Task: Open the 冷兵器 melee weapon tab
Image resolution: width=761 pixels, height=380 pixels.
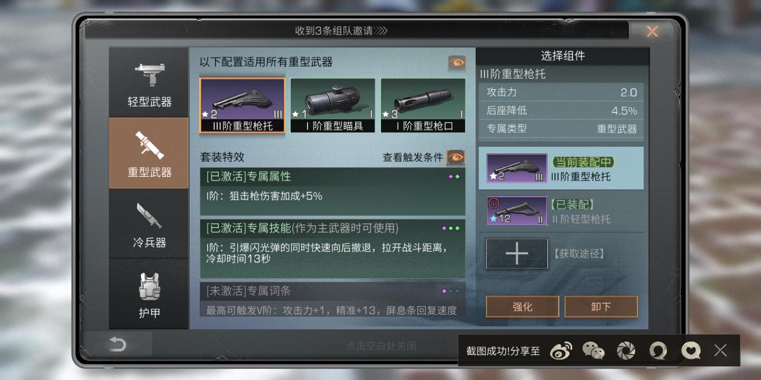Action: click(149, 224)
